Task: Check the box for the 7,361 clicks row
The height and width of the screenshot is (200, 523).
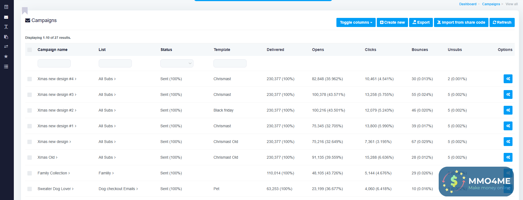Action: tap(30, 142)
